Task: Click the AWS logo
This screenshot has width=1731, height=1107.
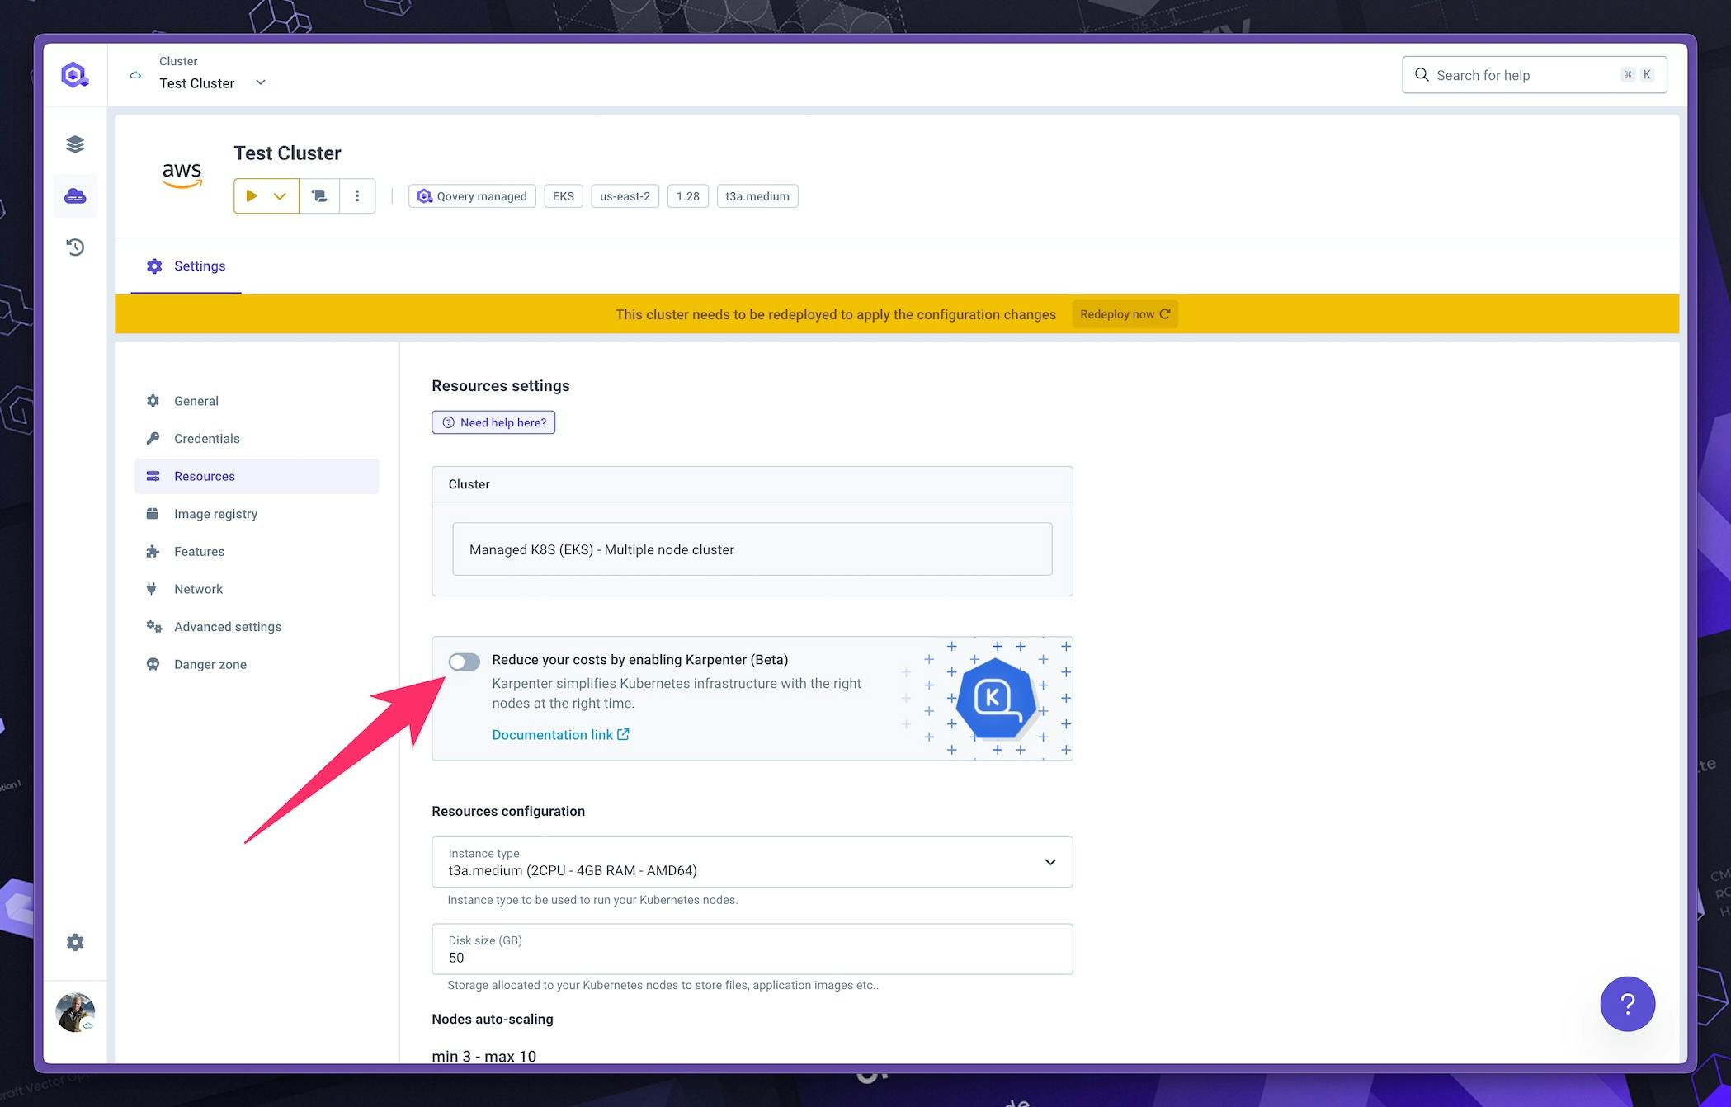Action: point(182,175)
